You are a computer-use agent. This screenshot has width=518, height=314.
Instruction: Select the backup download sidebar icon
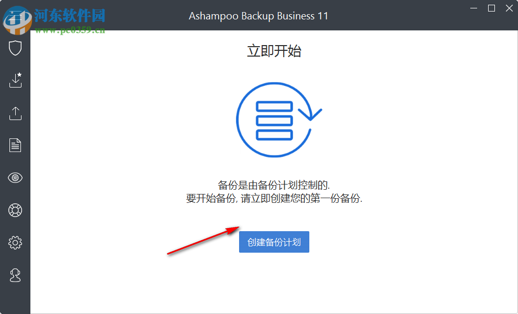coord(15,80)
